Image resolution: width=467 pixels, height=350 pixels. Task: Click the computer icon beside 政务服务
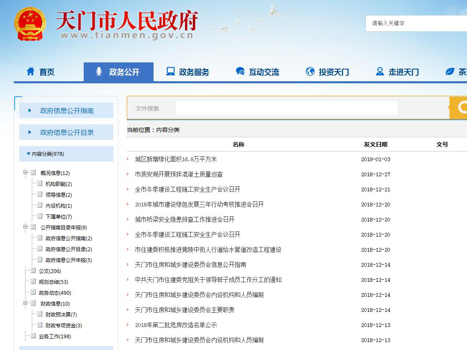pos(170,72)
